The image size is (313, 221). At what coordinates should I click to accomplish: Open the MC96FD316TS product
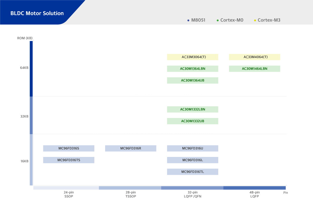pyautogui.click(x=69, y=160)
